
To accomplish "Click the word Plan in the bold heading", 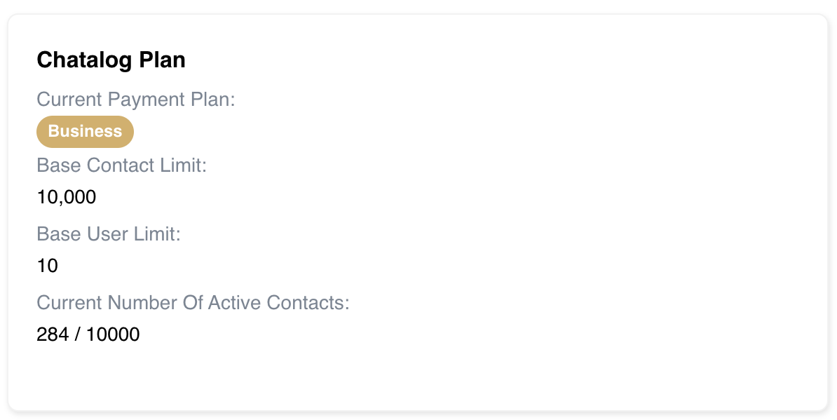I will pos(162,60).
